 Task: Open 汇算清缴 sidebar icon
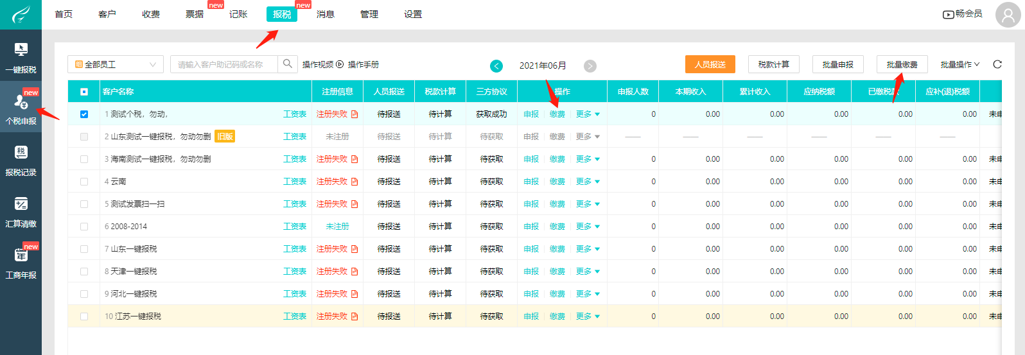click(x=21, y=212)
